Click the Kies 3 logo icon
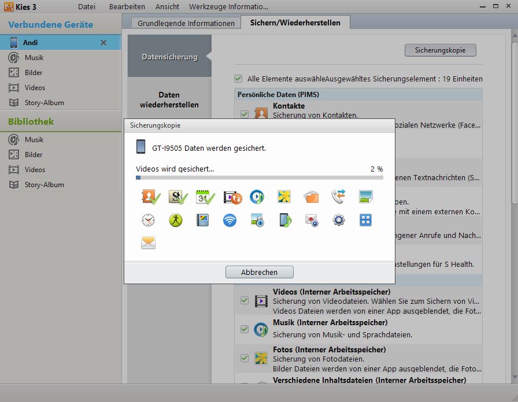Viewport: 518px width, 402px height. click(9, 6)
